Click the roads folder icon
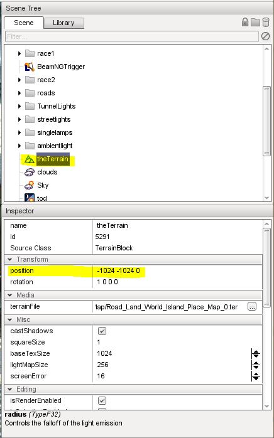274x438 pixels. (x=30, y=93)
